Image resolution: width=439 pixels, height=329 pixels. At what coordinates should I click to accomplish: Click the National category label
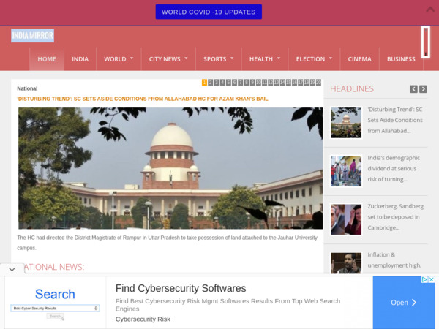[x=27, y=88]
